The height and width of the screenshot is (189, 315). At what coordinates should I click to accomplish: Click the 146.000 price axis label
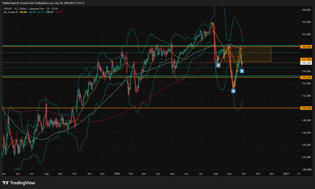(x=306, y=133)
